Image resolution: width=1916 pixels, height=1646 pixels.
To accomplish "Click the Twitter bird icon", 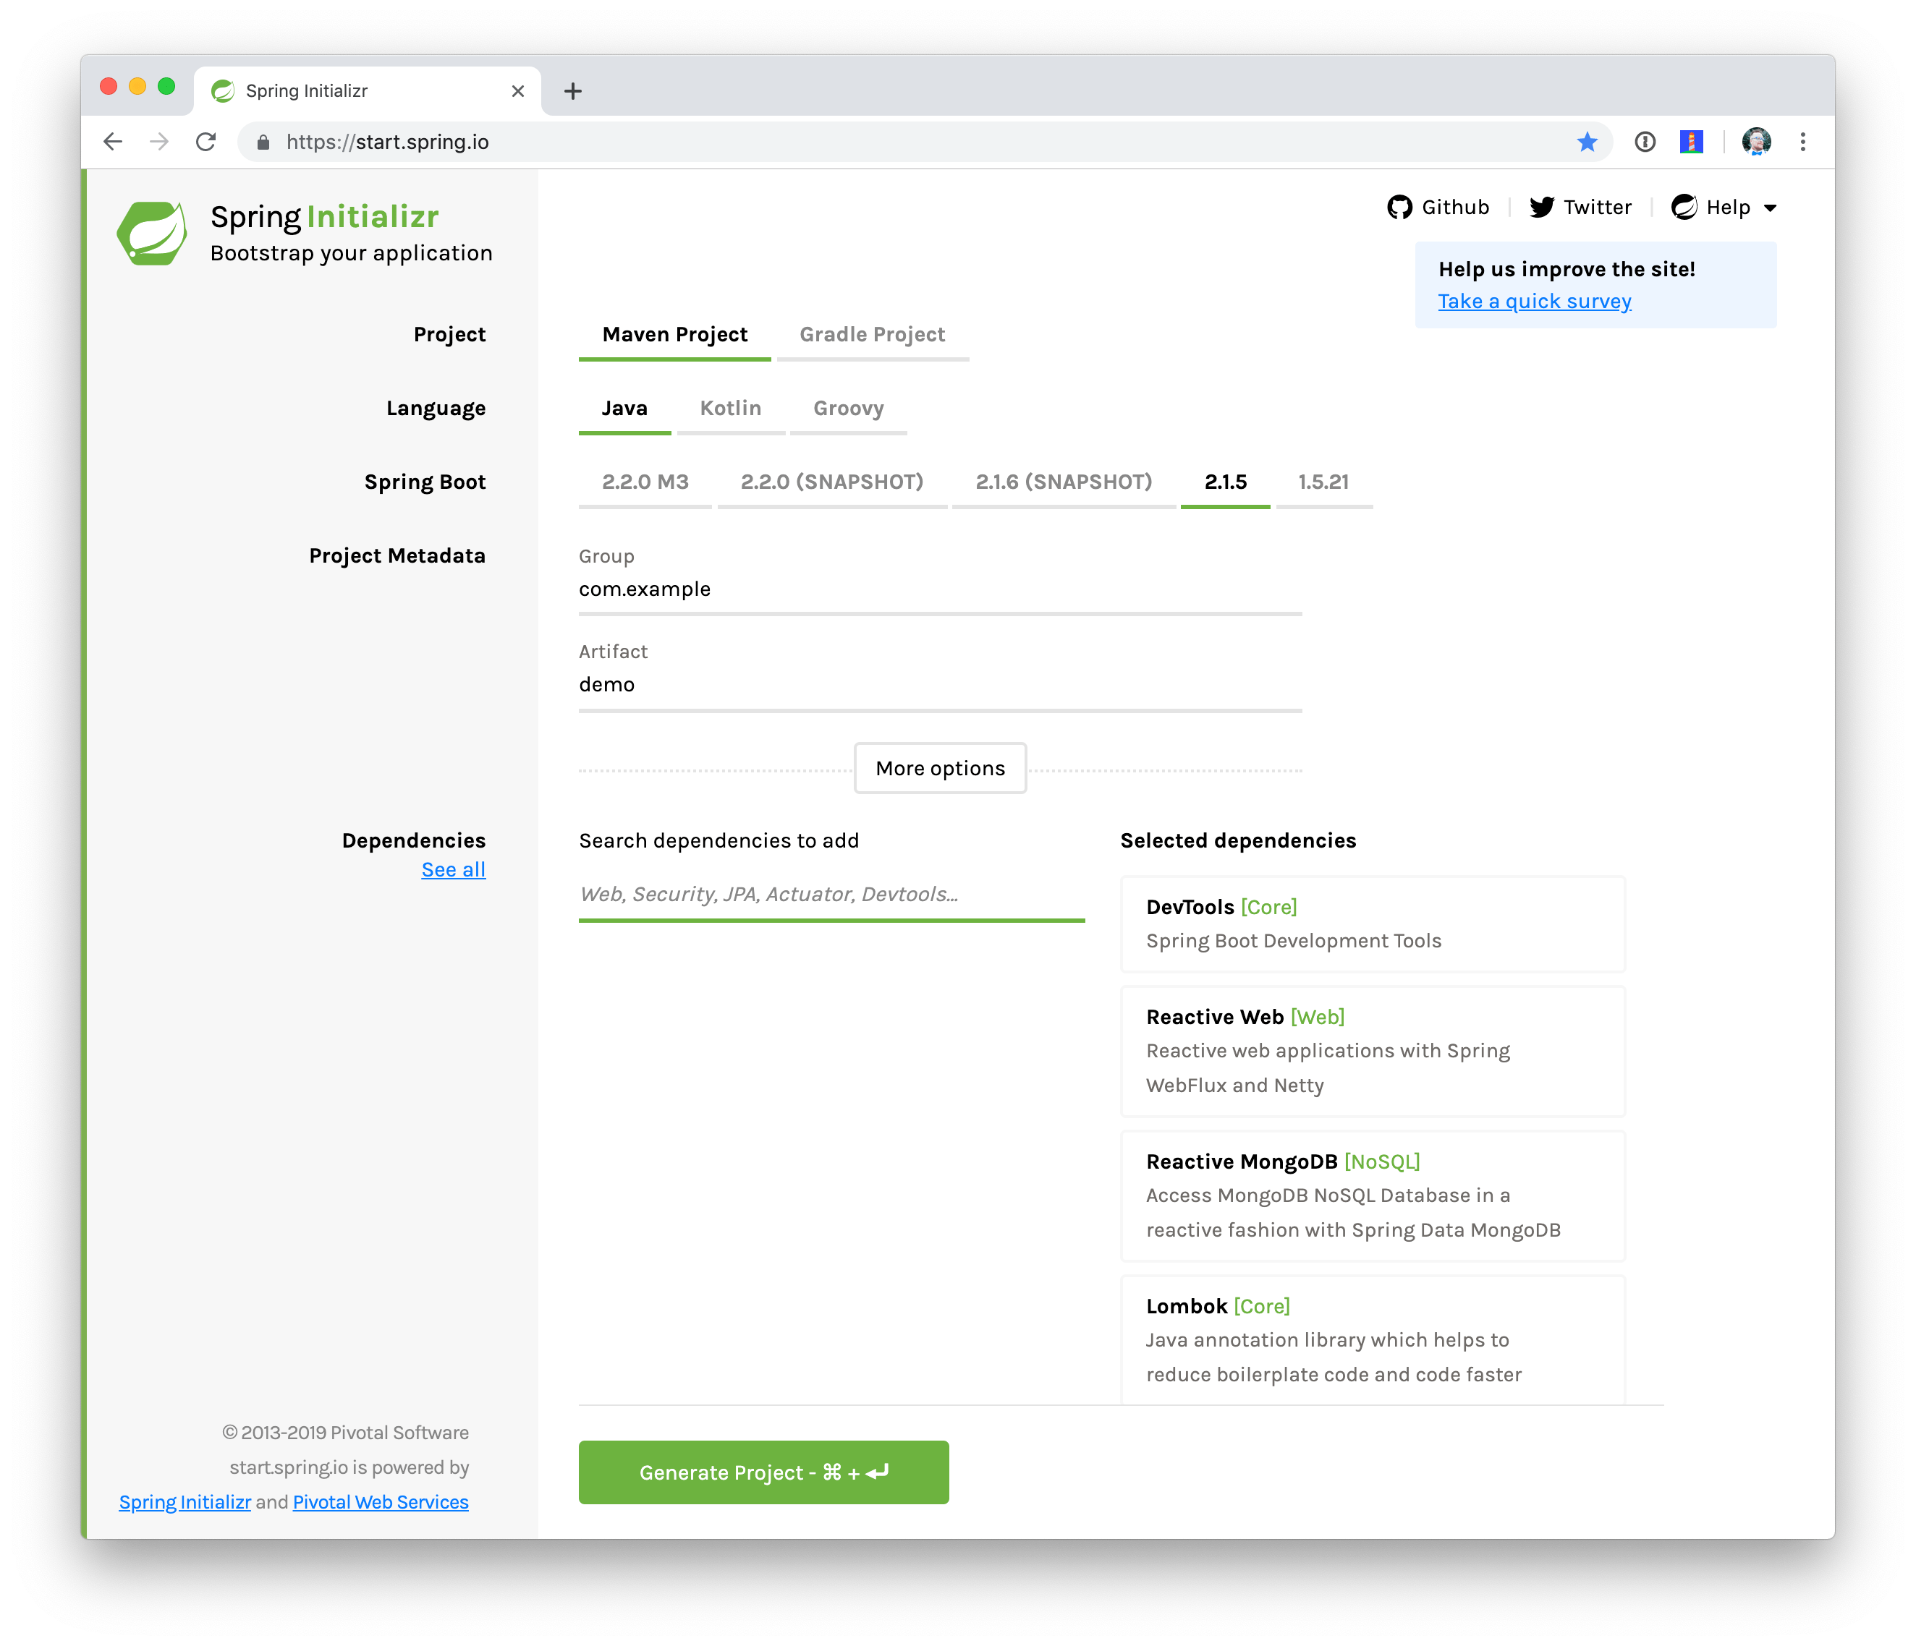I will click(1540, 206).
